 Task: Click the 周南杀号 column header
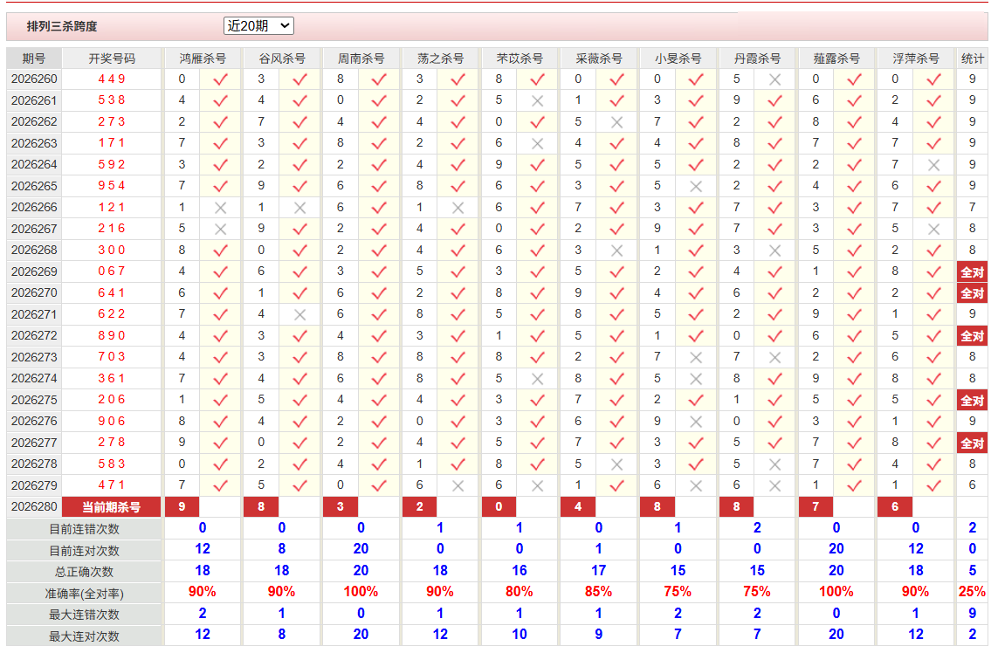[x=361, y=58]
